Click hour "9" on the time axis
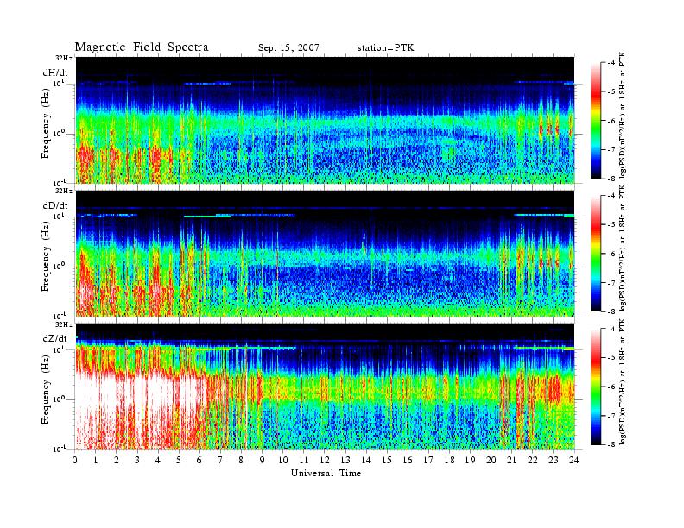This screenshot has width=684, height=528. tap(263, 460)
